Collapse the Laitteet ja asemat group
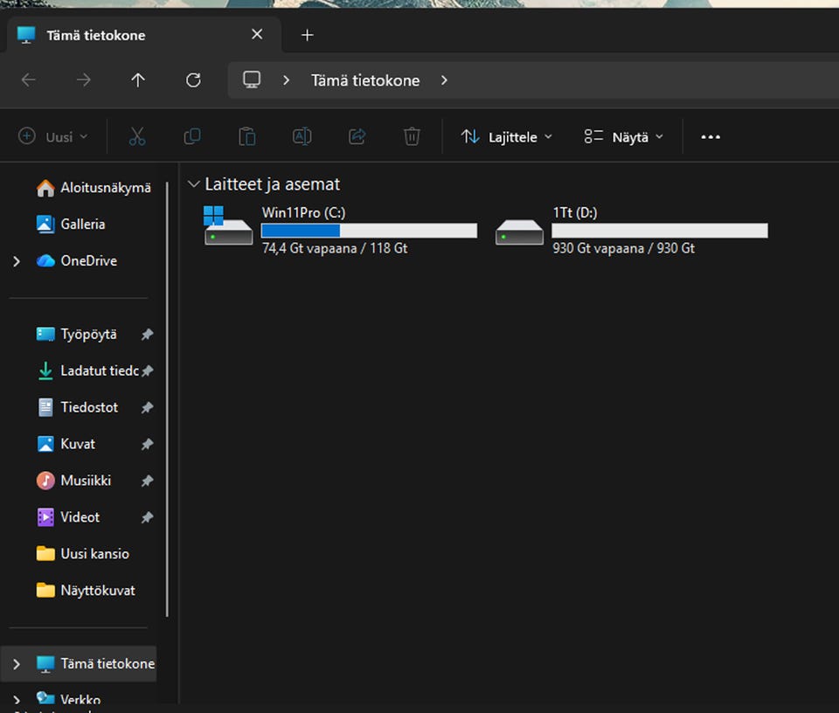839x713 pixels. coord(194,184)
